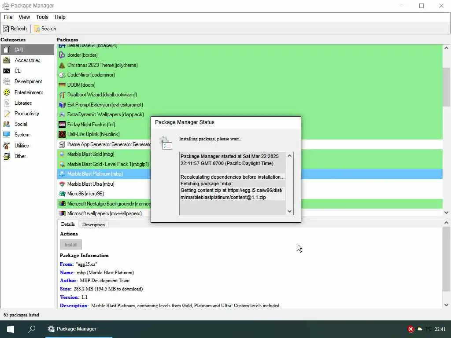Click the red X tray icon
Image resolution: width=451 pixels, height=338 pixels.
coord(411,329)
